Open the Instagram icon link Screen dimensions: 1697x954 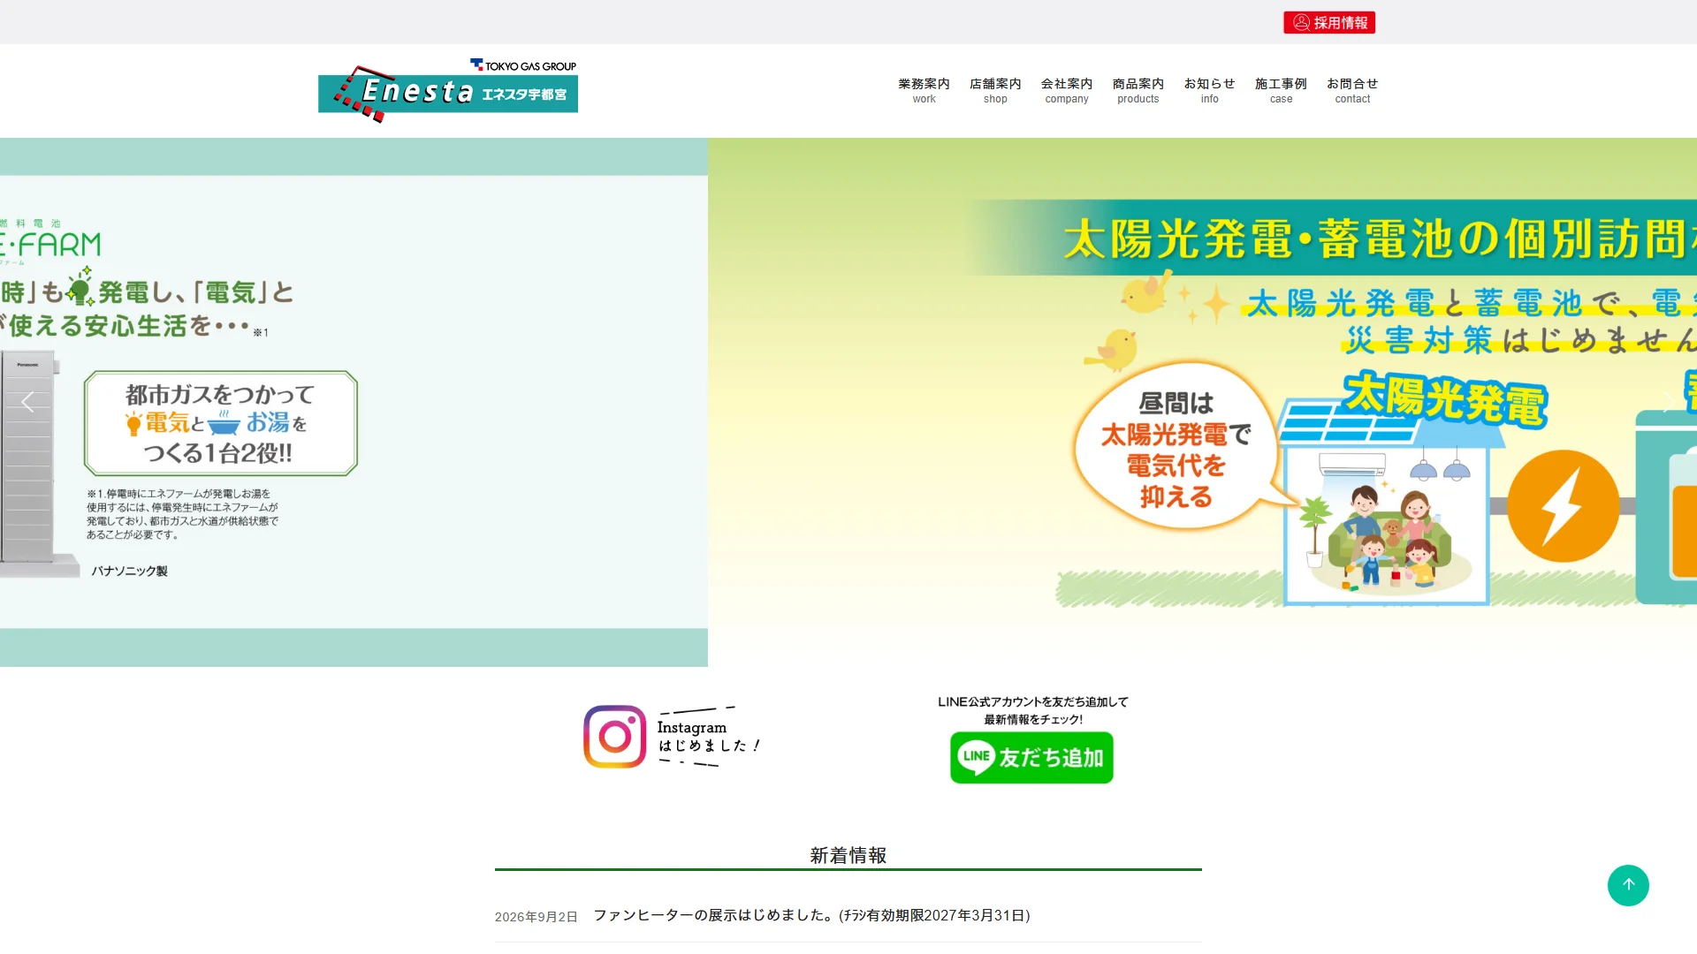[x=615, y=736]
